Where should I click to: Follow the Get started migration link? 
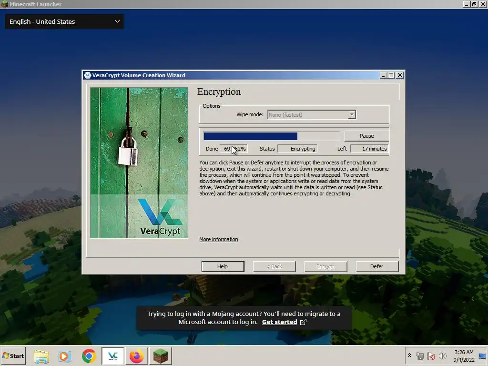click(x=279, y=322)
